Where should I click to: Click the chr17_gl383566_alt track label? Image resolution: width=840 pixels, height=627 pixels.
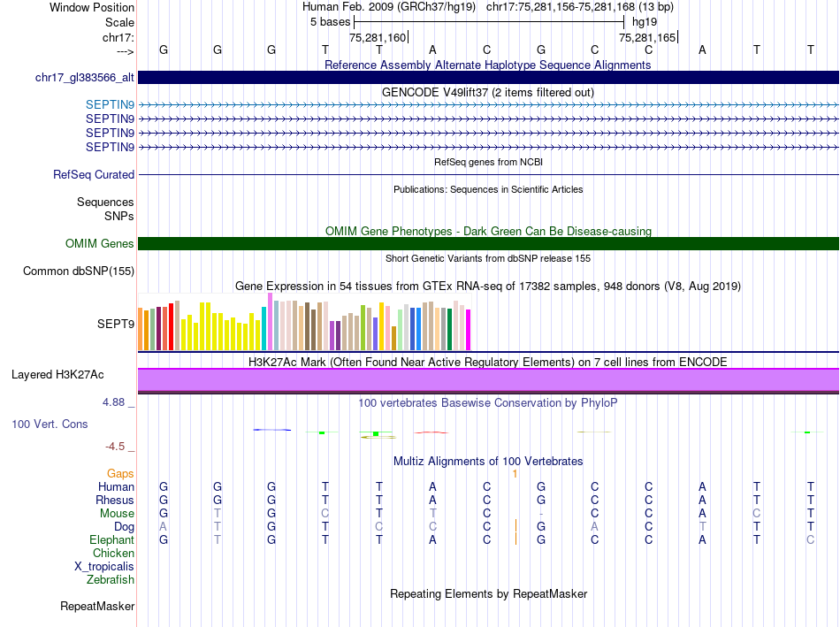(x=85, y=78)
